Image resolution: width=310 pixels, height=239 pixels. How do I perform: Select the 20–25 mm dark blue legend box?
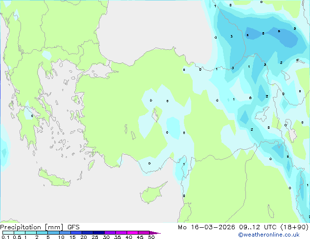87,233
